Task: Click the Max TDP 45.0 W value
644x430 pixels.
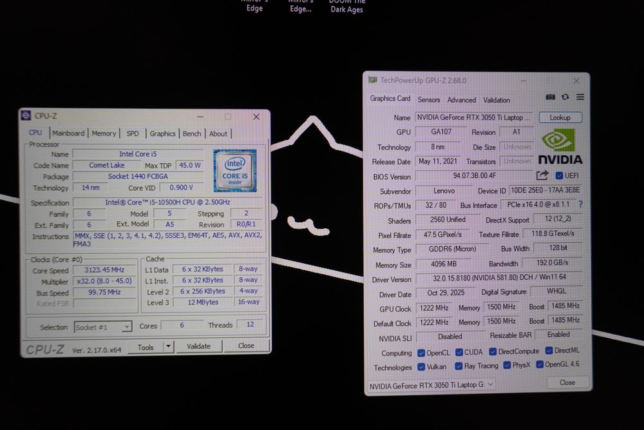Action: [190, 165]
